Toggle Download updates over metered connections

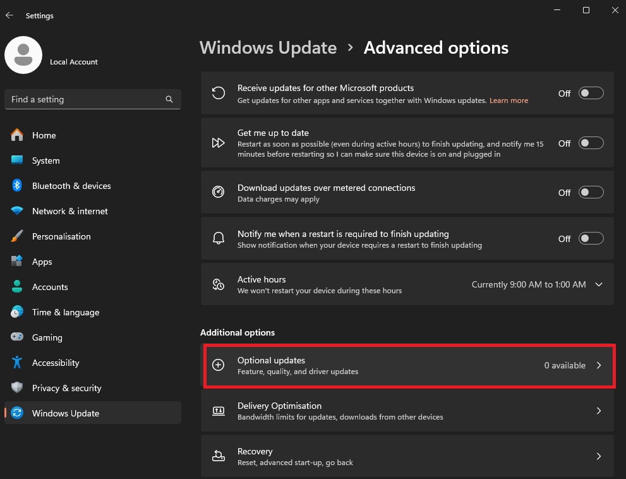pyautogui.click(x=591, y=193)
